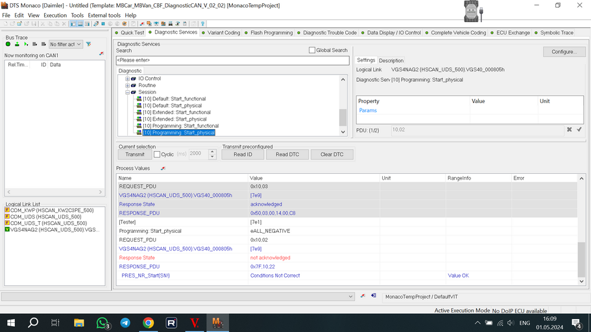Select COM_KWP (HSCAN_KW2C3PE_500) logical link

click(52, 210)
